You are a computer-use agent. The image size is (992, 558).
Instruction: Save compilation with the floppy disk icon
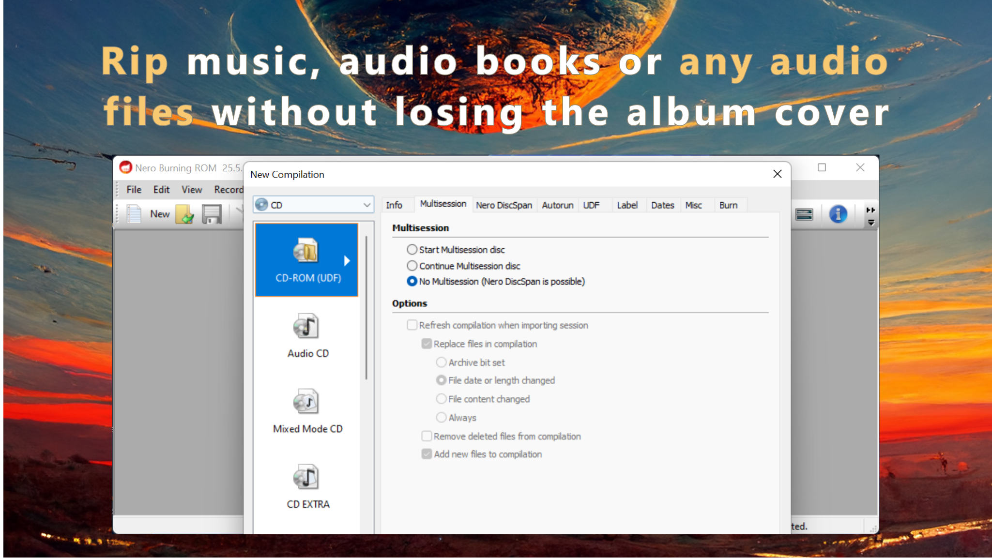click(212, 214)
